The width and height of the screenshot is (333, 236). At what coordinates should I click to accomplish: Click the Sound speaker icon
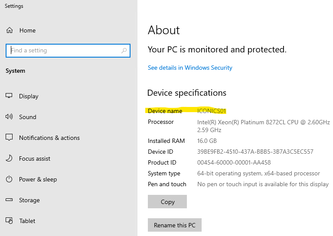point(9,116)
